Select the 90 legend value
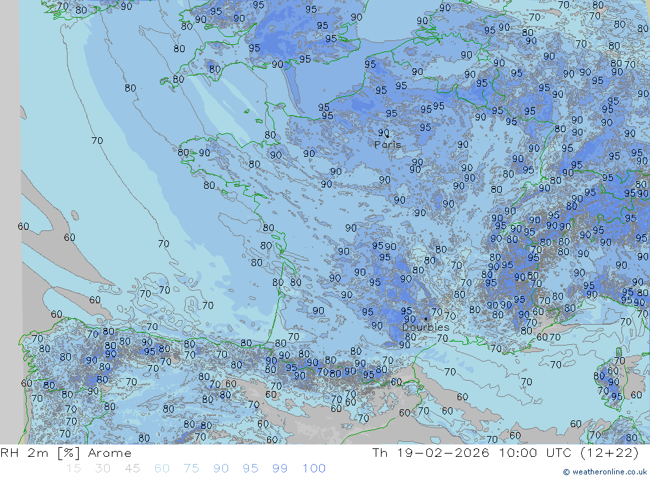This screenshot has height=477, width=650. point(221,469)
